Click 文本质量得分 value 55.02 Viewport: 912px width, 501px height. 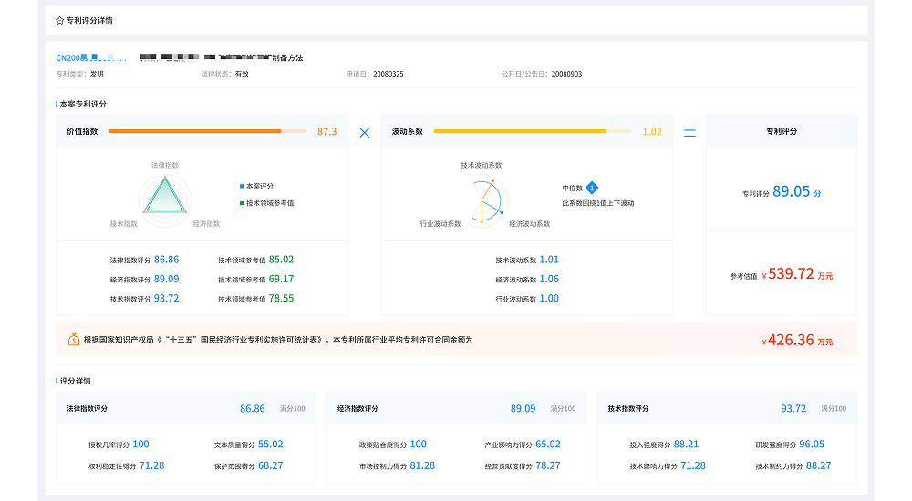(271, 445)
